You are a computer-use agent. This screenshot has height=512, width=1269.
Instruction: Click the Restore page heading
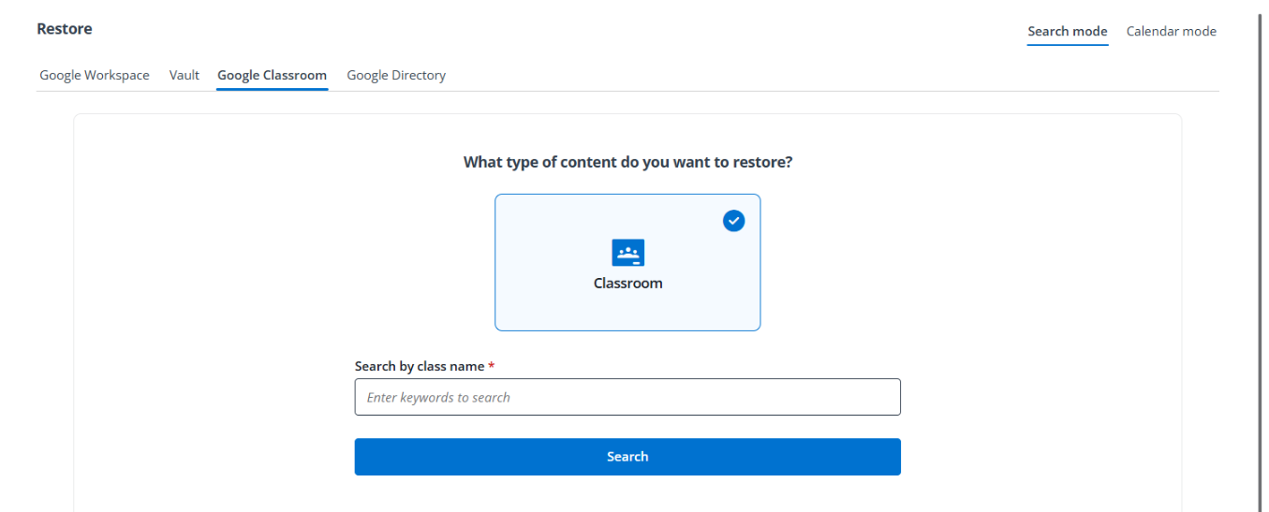click(65, 29)
